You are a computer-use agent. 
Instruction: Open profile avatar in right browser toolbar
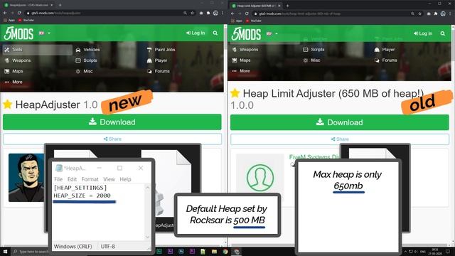click(443, 14)
